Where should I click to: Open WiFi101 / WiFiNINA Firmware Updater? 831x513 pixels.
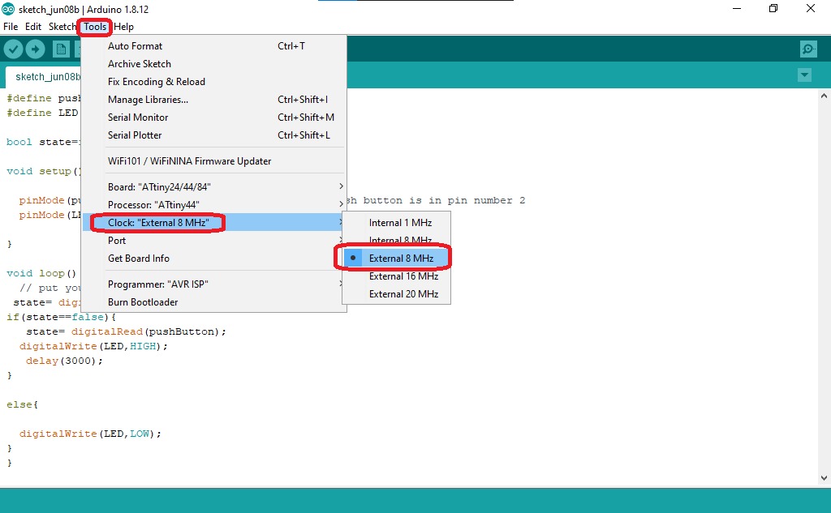[x=214, y=161]
